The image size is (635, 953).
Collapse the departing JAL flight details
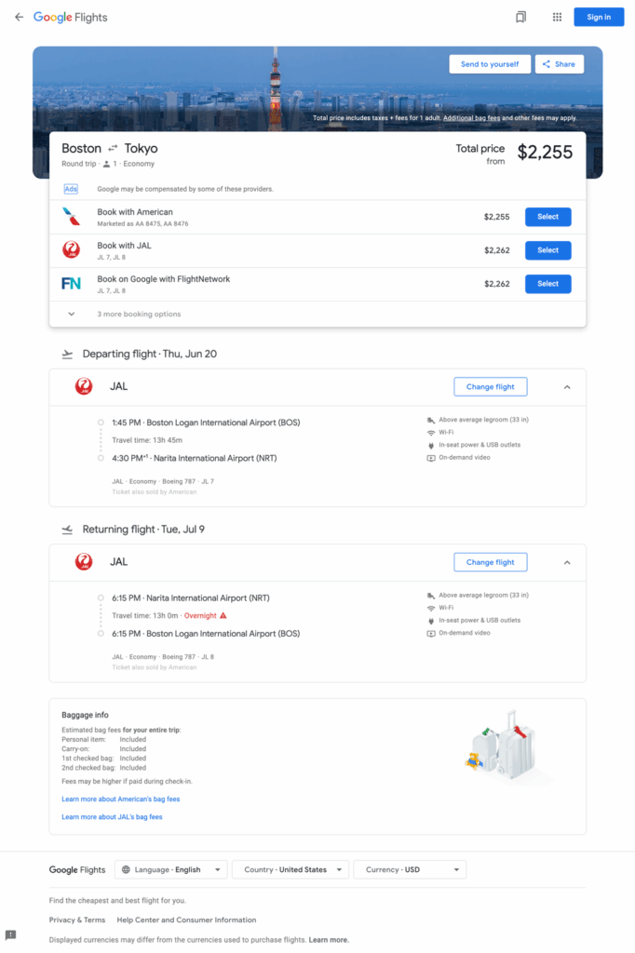click(567, 386)
